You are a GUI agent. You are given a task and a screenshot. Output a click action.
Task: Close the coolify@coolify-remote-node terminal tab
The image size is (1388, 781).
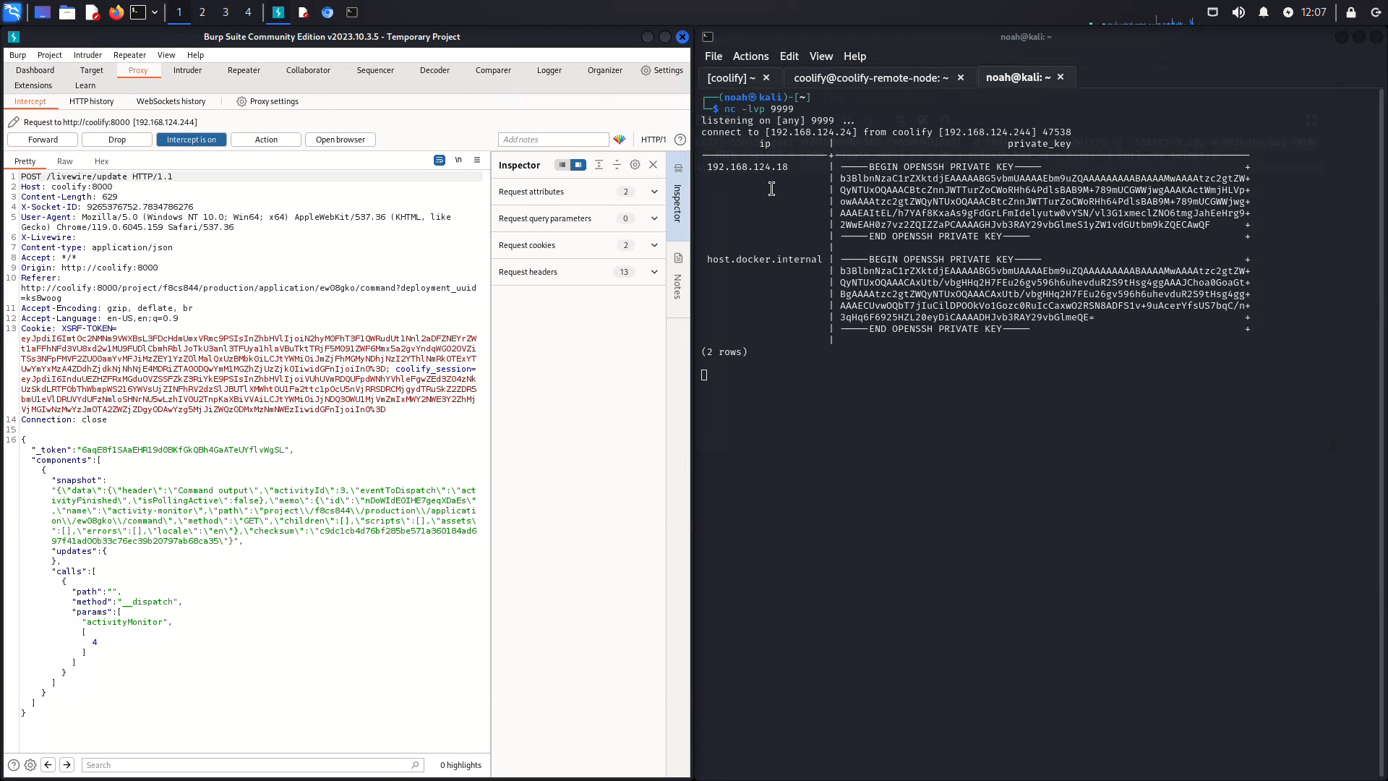pyautogui.click(x=961, y=77)
